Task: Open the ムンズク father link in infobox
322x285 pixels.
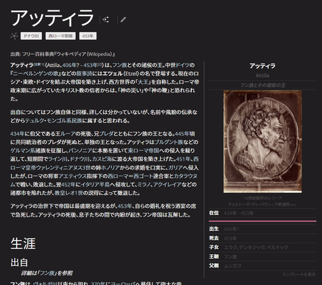Action: [x=232, y=266]
